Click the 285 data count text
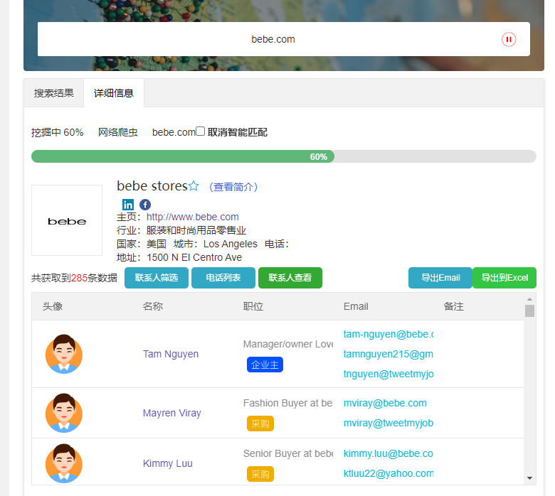 [x=79, y=278]
